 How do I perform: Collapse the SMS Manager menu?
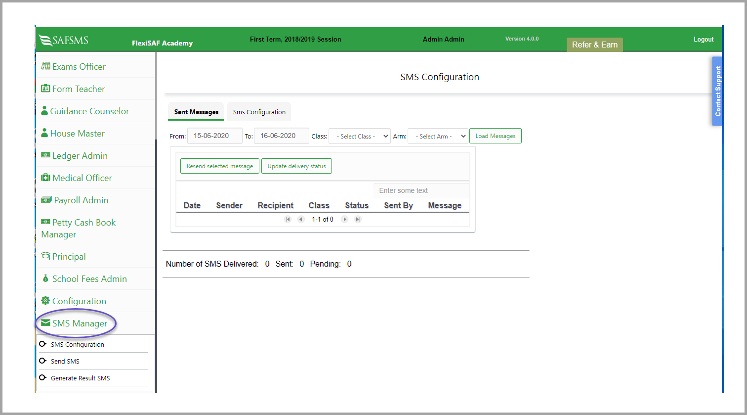[80, 323]
